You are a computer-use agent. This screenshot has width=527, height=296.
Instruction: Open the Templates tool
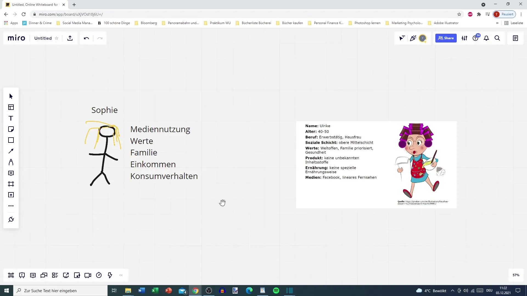[11, 107]
